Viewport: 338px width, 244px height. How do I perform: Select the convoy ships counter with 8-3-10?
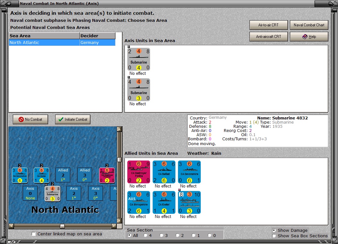point(189,202)
